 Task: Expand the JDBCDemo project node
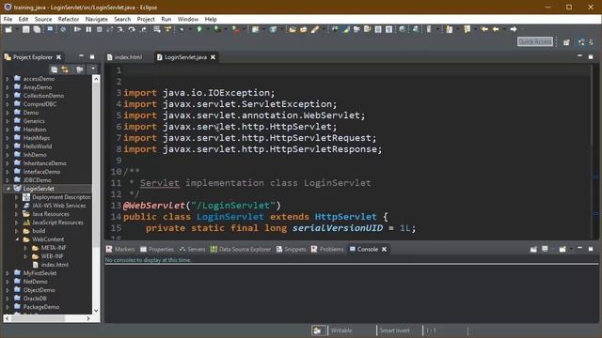click(8, 180)
